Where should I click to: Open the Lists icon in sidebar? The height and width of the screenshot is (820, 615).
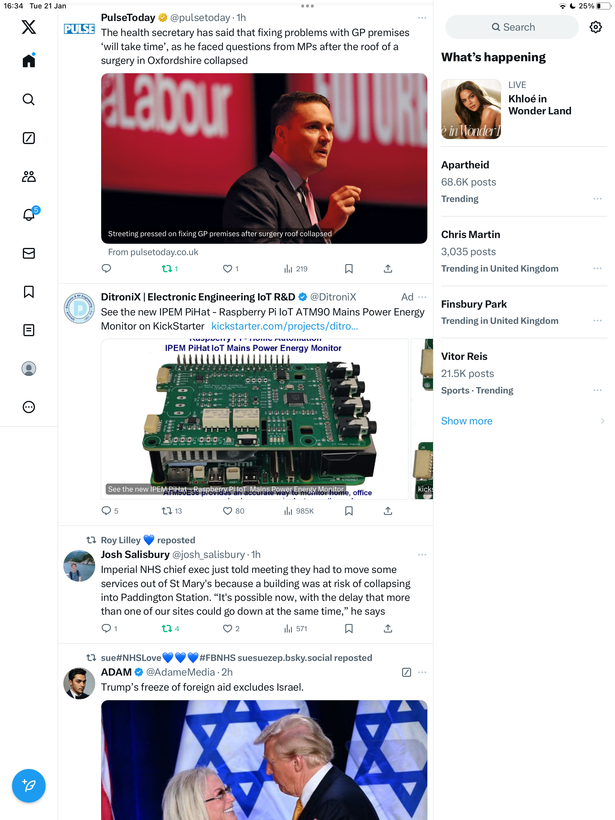[x=29, y=330]
